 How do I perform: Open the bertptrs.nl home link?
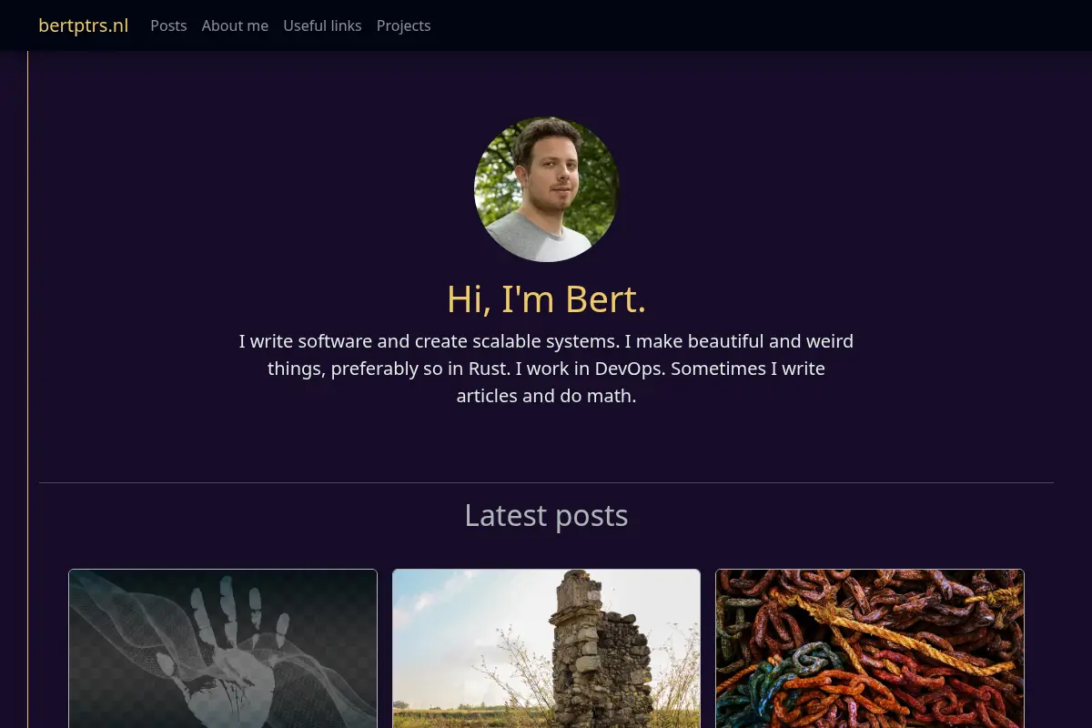point(83,25)
